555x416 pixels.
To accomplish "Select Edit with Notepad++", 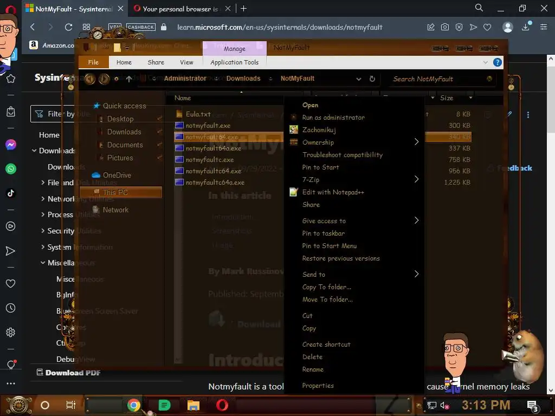I will pyautogui.click(x=333, y=192).
